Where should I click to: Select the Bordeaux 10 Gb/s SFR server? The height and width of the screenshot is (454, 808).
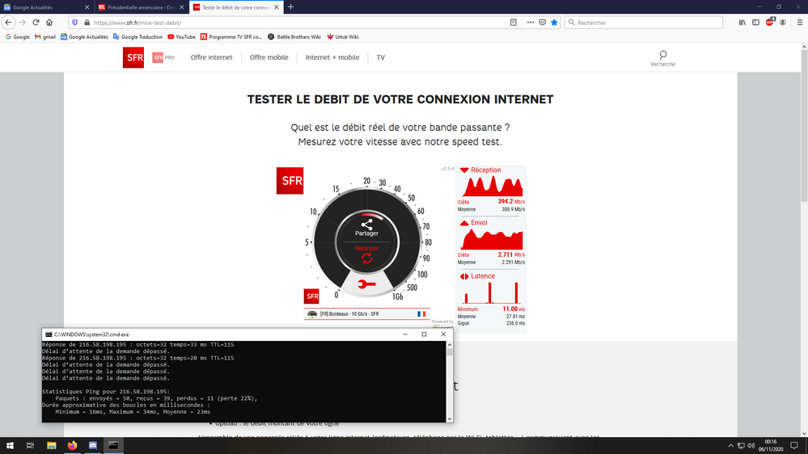[366, 314]
